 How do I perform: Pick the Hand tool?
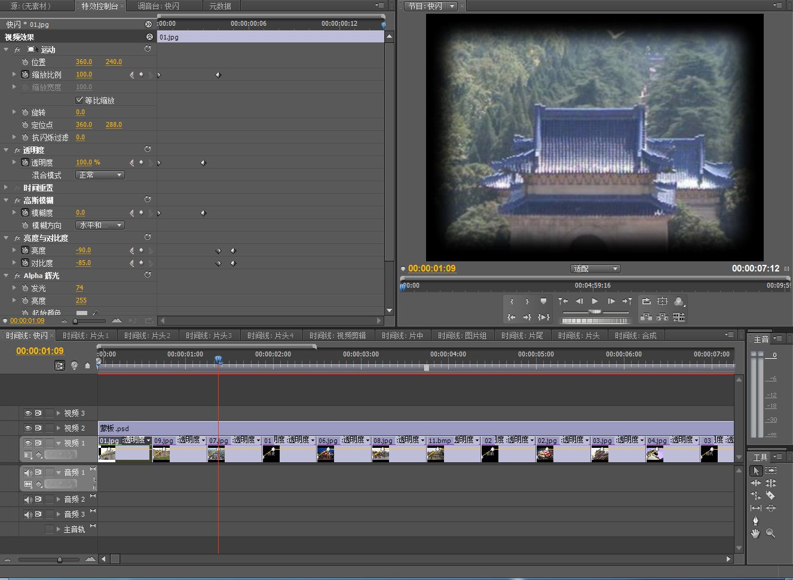click(755, 533)
